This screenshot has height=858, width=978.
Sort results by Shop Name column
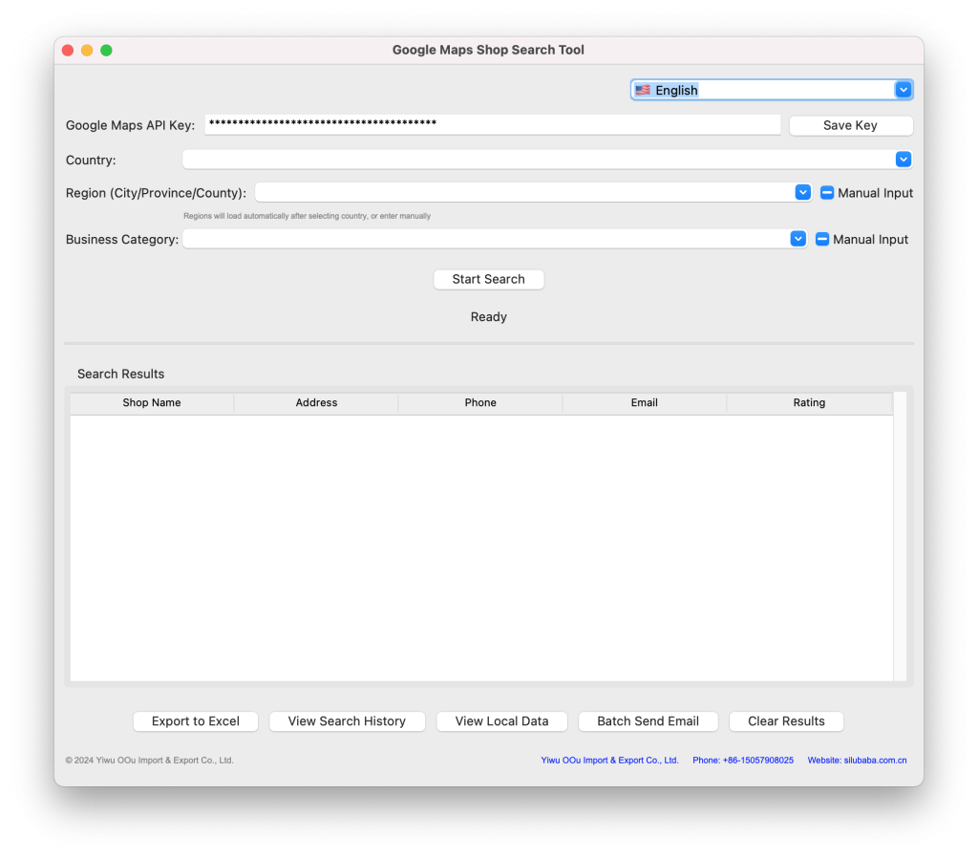pyautogui.click(x=152, y=403)
